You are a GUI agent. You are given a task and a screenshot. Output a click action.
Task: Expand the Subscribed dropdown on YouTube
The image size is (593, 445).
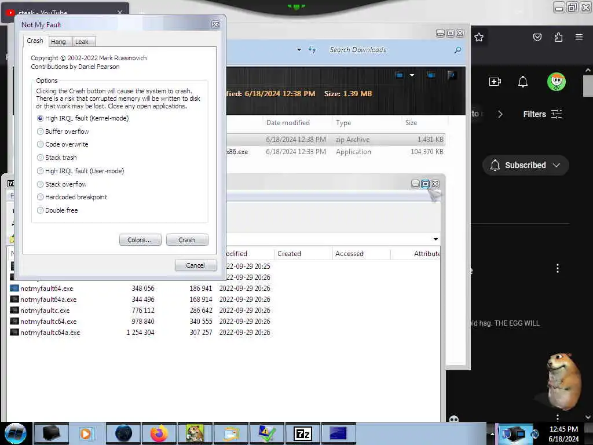tap(557, 165)
